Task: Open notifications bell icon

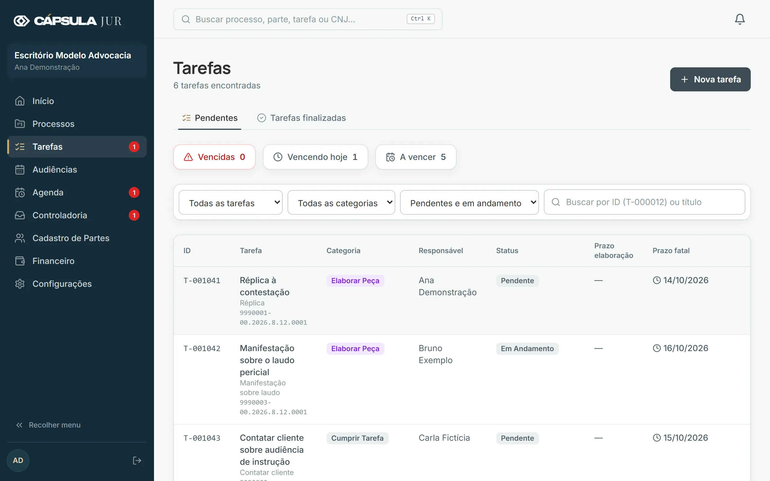Action: point(739,19)
